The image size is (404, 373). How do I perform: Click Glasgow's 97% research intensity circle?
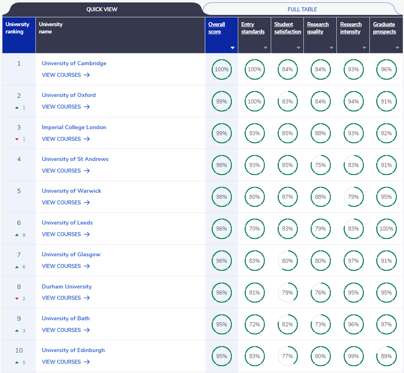[353, 261]
